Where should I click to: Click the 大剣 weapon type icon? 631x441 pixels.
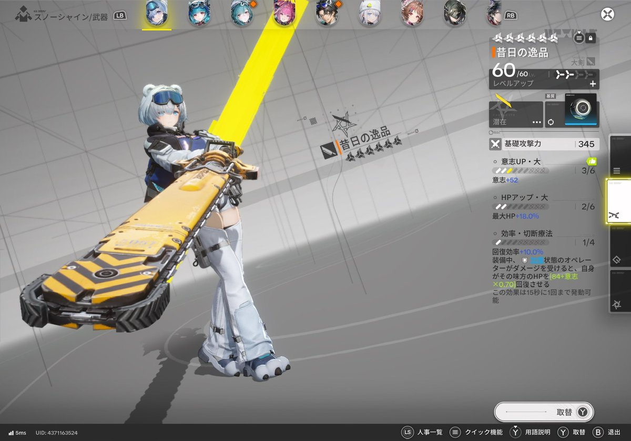click(x=591, y=62)
